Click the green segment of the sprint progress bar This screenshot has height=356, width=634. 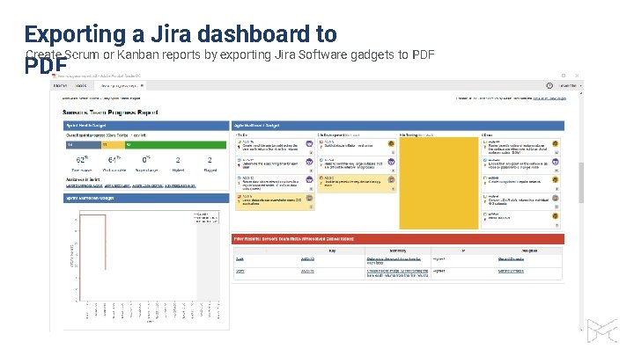175,145
